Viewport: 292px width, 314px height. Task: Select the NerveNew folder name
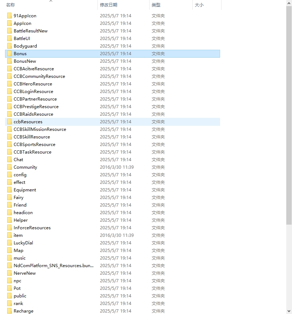25,273
